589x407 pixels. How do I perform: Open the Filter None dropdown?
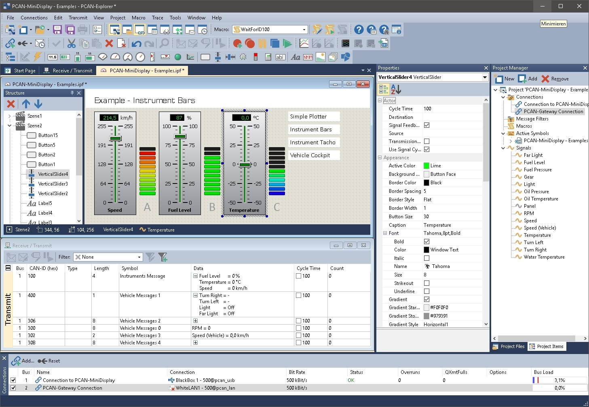coord(139,257)
